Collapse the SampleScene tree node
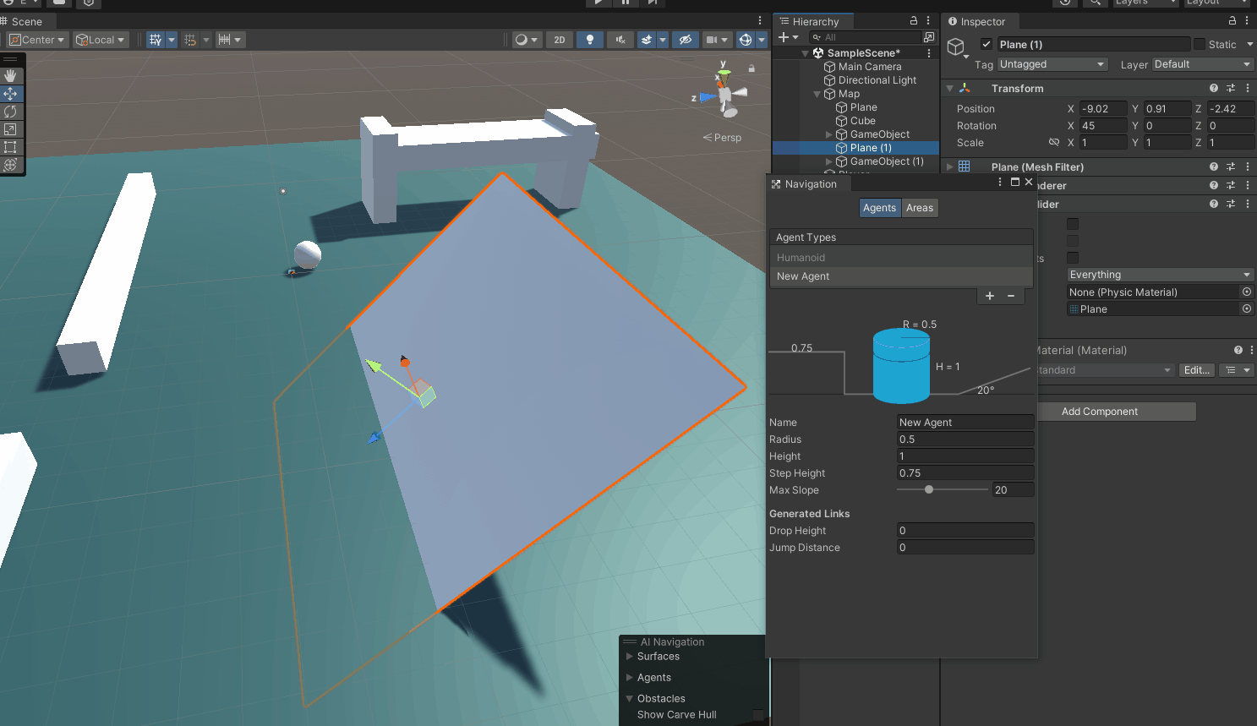This screenshot has height=726, width=1257. pyautogui.click(x=806, y=53)
